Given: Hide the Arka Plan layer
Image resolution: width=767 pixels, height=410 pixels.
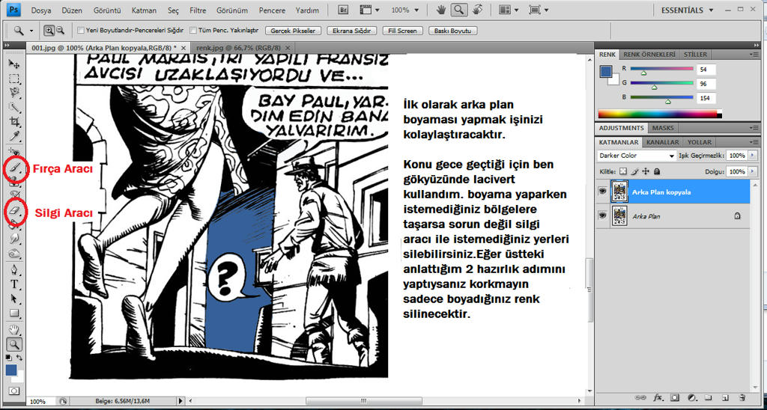Looking at the screenshot, I should click(602, 215).
